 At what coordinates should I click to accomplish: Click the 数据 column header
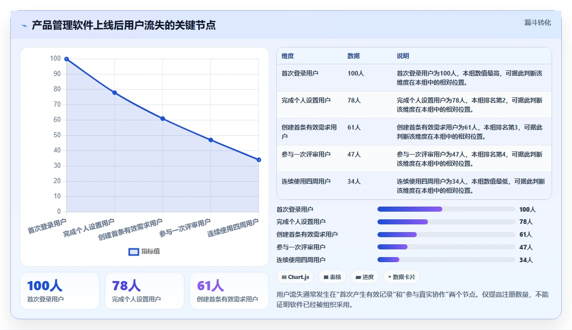[353, 56]
